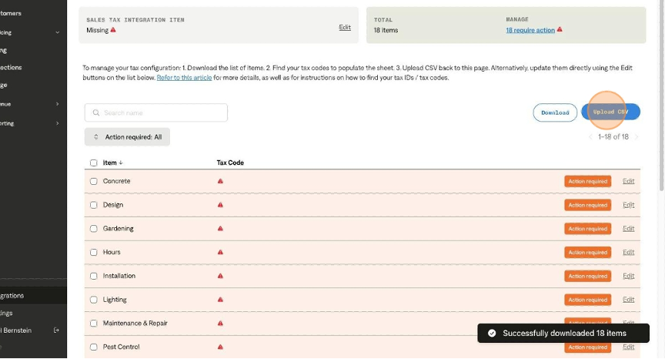Select the Installation row checkbox
This screenshot has height=359, width=665.
click(94, 276)
